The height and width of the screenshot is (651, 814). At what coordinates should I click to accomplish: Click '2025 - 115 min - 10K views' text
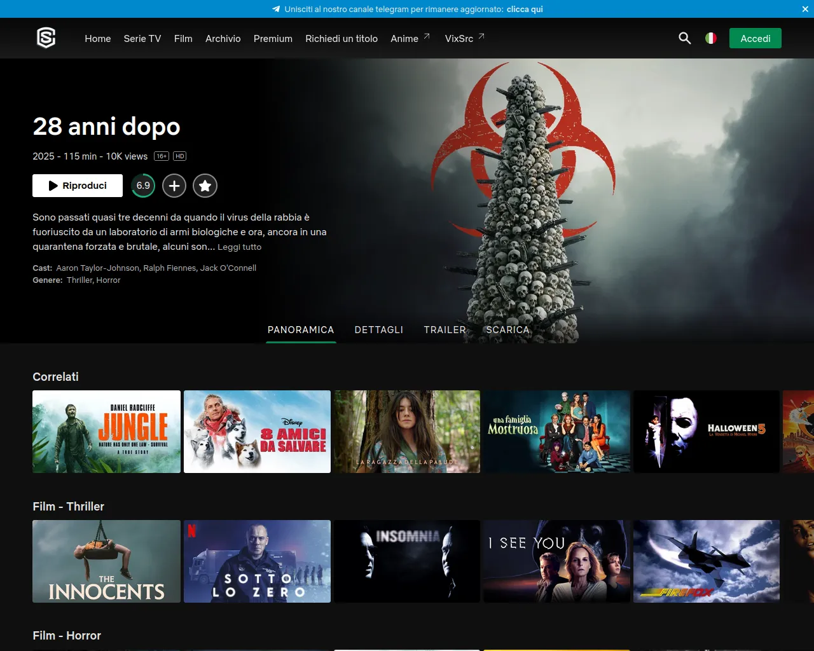[x=90, y=156]
